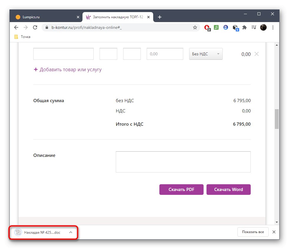The width and height of the screenshot is (289, 249).
Task: Switch to the Заполнить накладную ТОРГ-12 tab
Action: [118, 17]
